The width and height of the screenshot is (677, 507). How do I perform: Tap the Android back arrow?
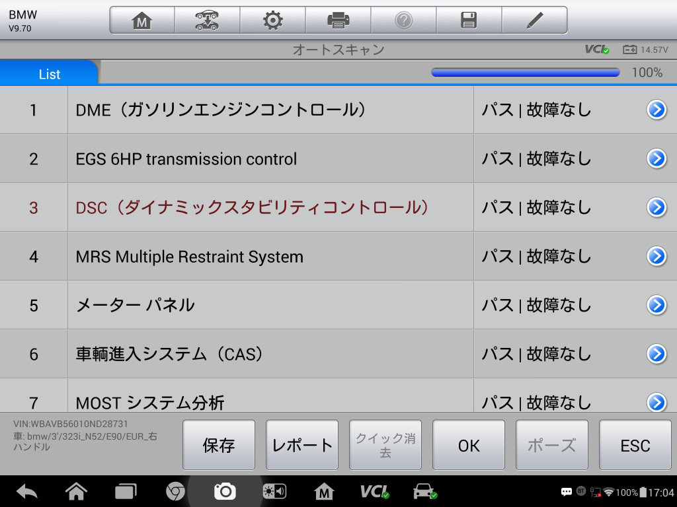point(26,491)
